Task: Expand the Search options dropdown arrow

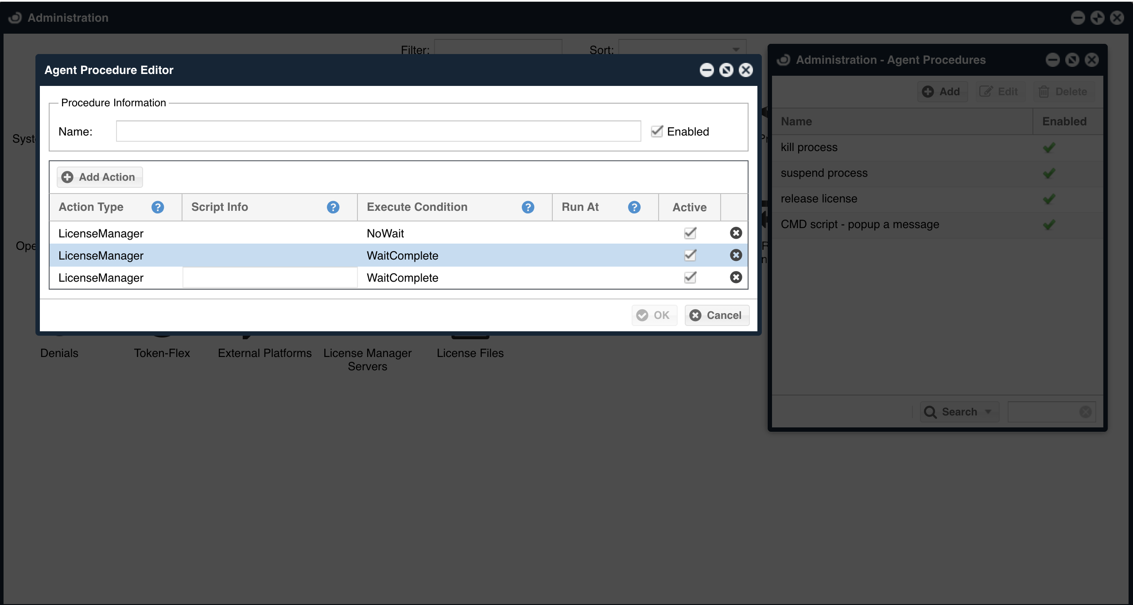Action: pyautogui.click(x=988, y=412)
